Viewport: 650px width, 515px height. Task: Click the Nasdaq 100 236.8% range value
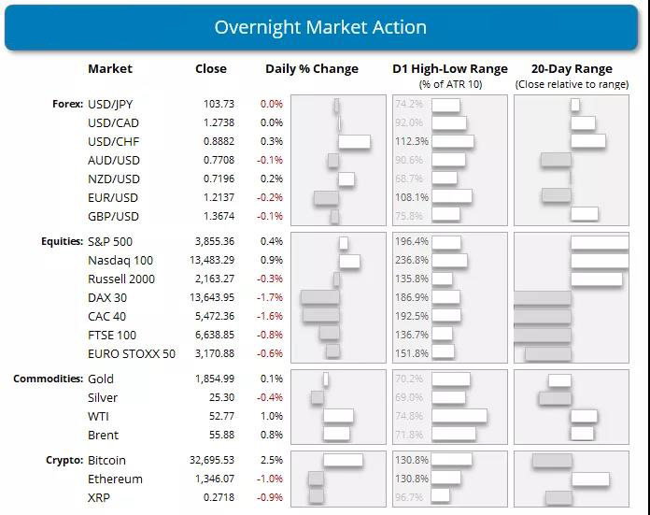click(x=412, y=261)
